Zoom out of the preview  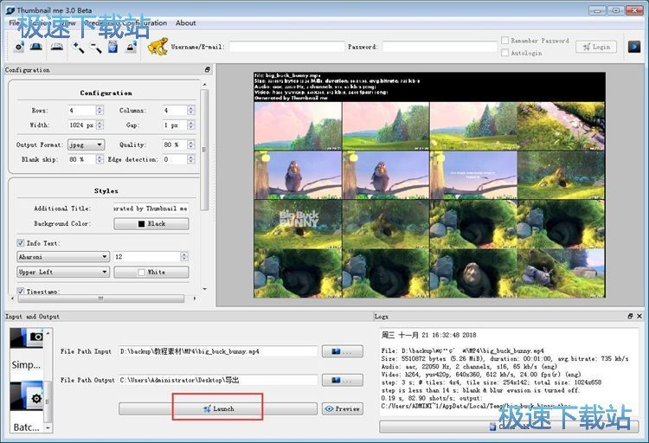pos(95,48)
